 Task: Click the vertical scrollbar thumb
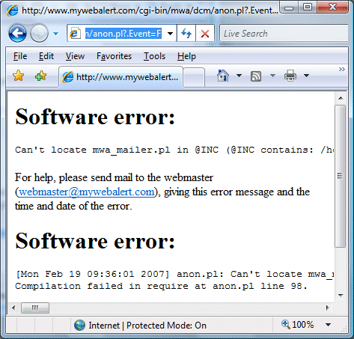(x=340, y=176)
